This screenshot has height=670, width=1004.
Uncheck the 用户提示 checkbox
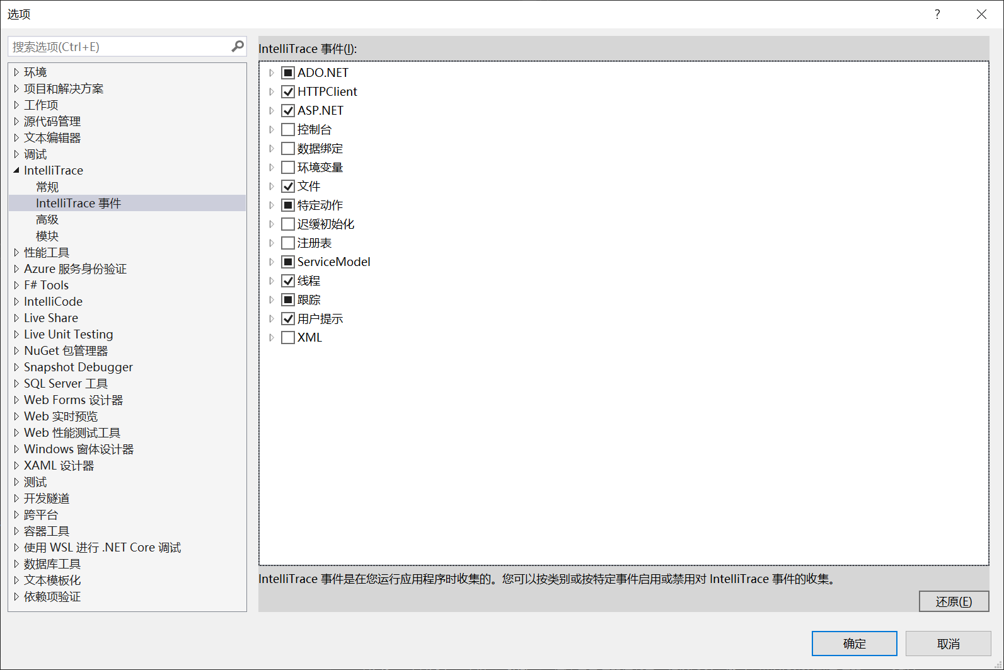click(288, 318)
